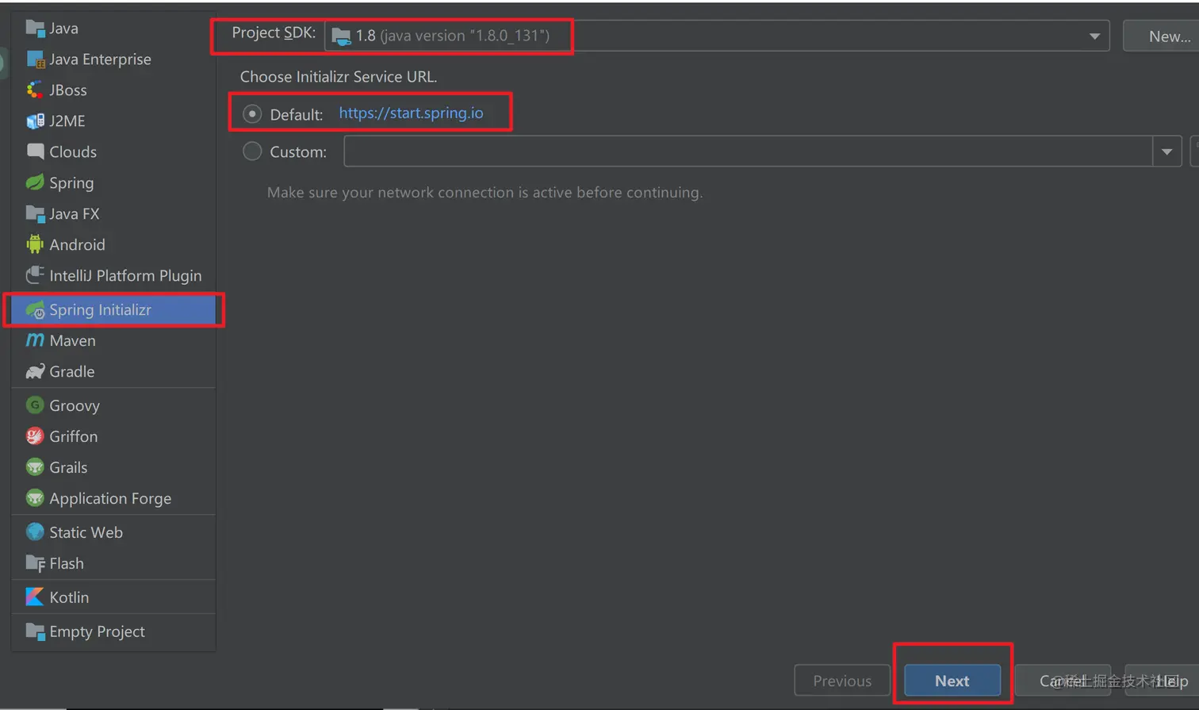Click the Clouds icon

coord(35,152)
